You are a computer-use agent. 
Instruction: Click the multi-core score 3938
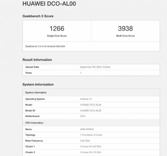tap(125, 29)
